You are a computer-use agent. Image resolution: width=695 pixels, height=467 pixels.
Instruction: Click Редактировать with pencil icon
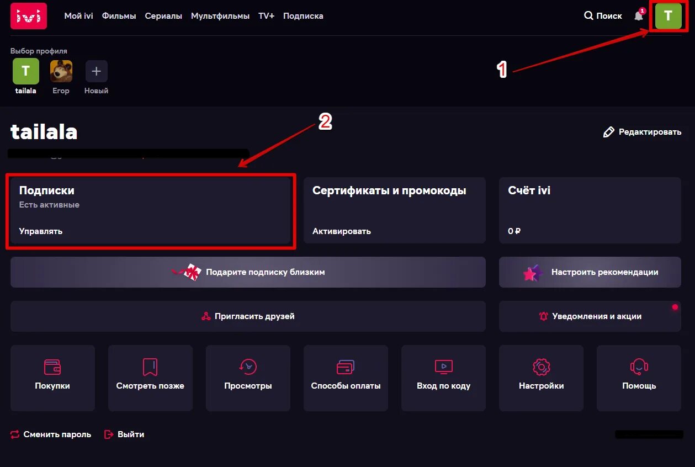[x=642, y=132]
